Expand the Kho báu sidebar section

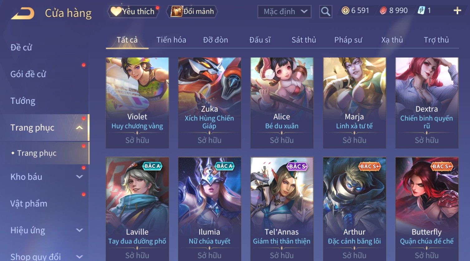pos(79,177)
